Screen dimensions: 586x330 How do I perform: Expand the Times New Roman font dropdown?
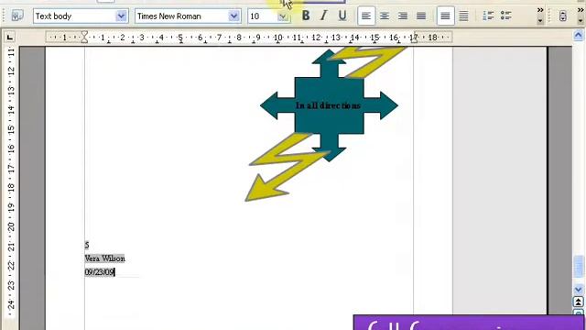233,16
